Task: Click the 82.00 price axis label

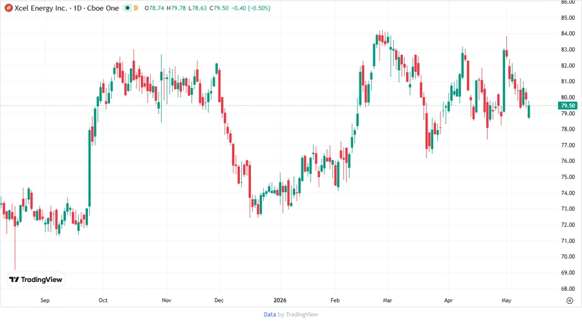Action: [x=568, y=66]
